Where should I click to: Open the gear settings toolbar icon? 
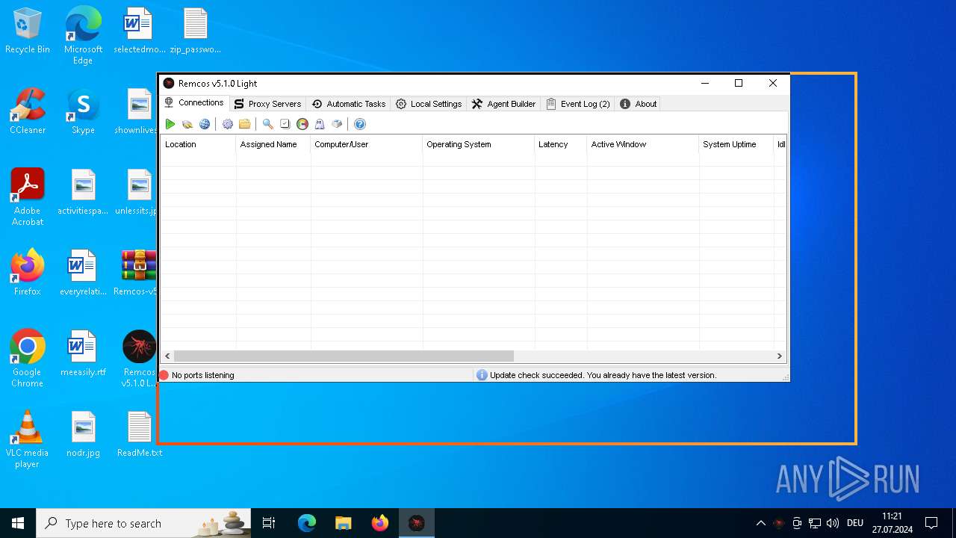(228, 124)
